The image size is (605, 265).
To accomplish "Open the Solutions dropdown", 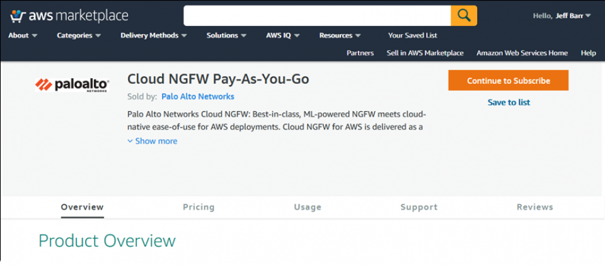I will pos(226,35).
